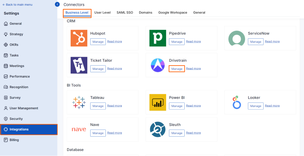Viewport: 304px width, 156px height.
Task: Manage the Tableau connector
Action: click(98, 106)
